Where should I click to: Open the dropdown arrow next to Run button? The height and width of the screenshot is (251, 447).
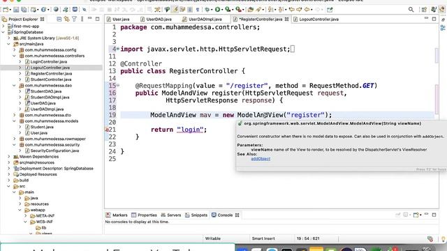[x=222, y=10]
